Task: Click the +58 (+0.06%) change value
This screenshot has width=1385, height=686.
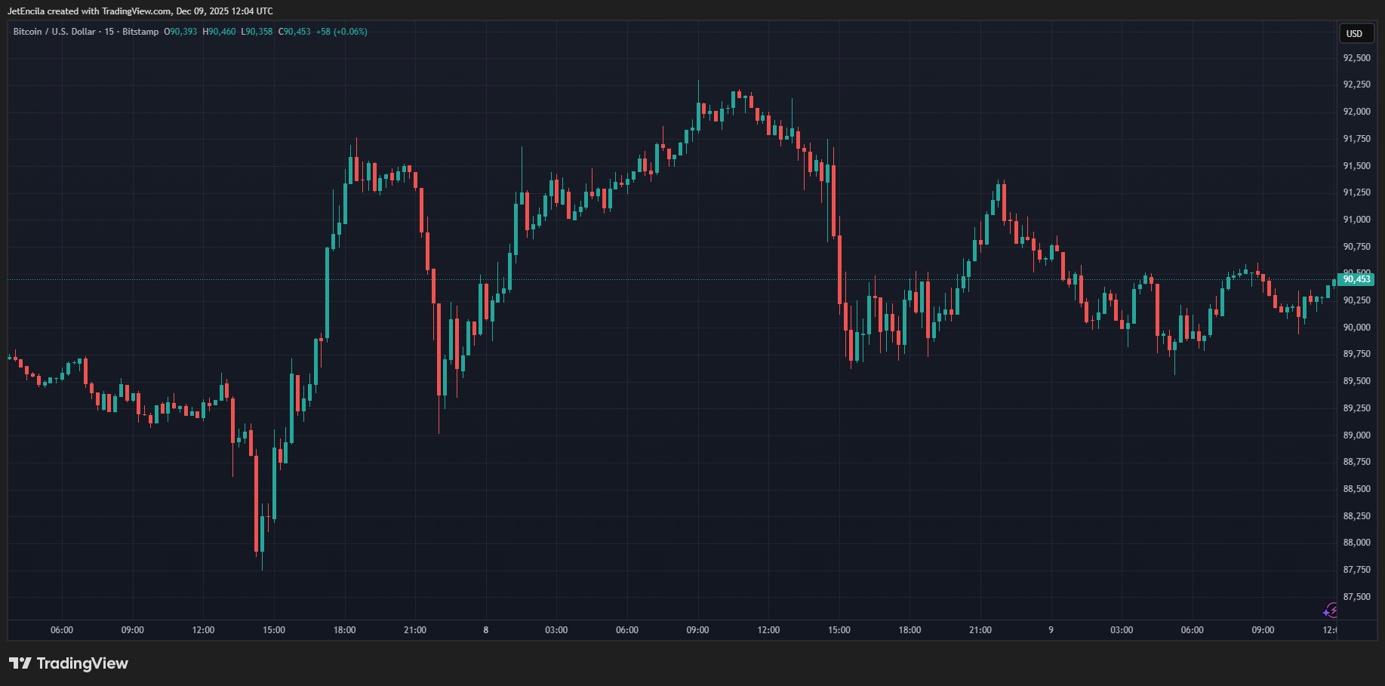Action: [342, 32]
